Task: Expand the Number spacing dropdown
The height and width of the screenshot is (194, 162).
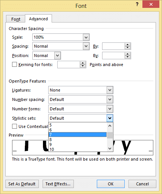Action: [110, 99]
